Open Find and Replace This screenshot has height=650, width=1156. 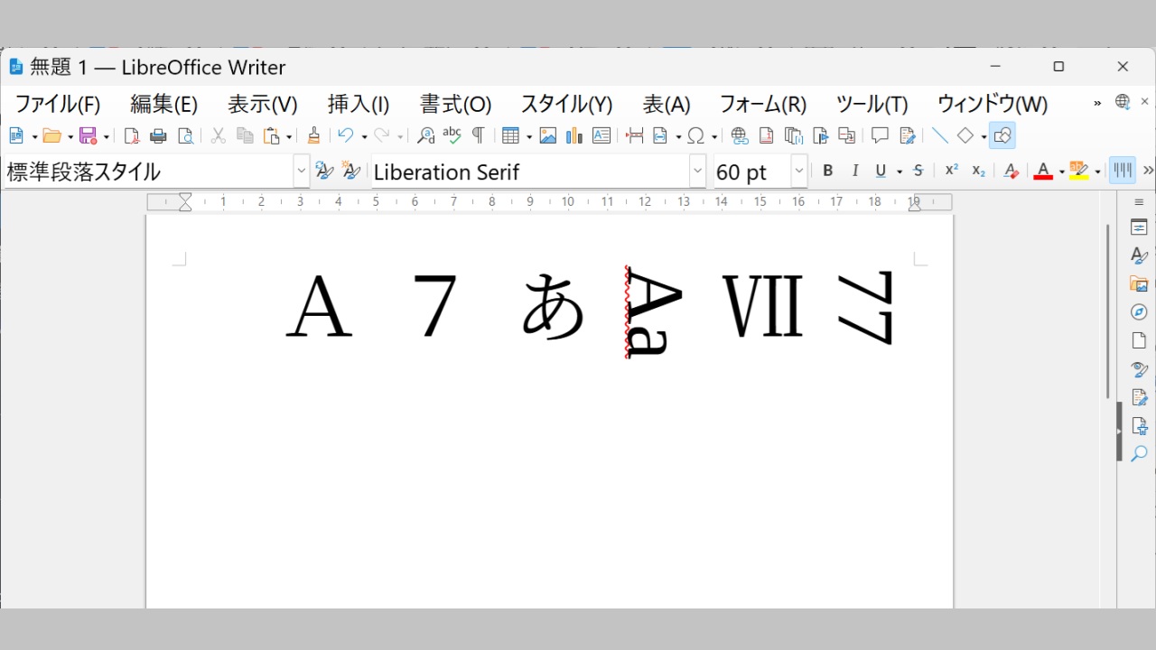pyautogui.click(x=424, y=135)
